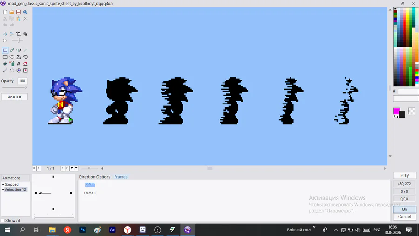
Task: Select the Ellipse shape tool
Action: [12, 57]
